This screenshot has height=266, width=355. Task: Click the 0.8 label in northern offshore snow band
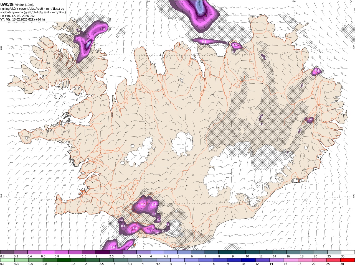point(204,42)
